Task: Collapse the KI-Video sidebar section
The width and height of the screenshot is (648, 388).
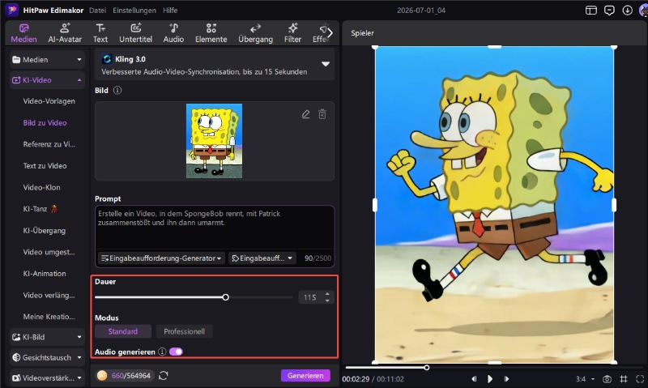Action: 47,80
